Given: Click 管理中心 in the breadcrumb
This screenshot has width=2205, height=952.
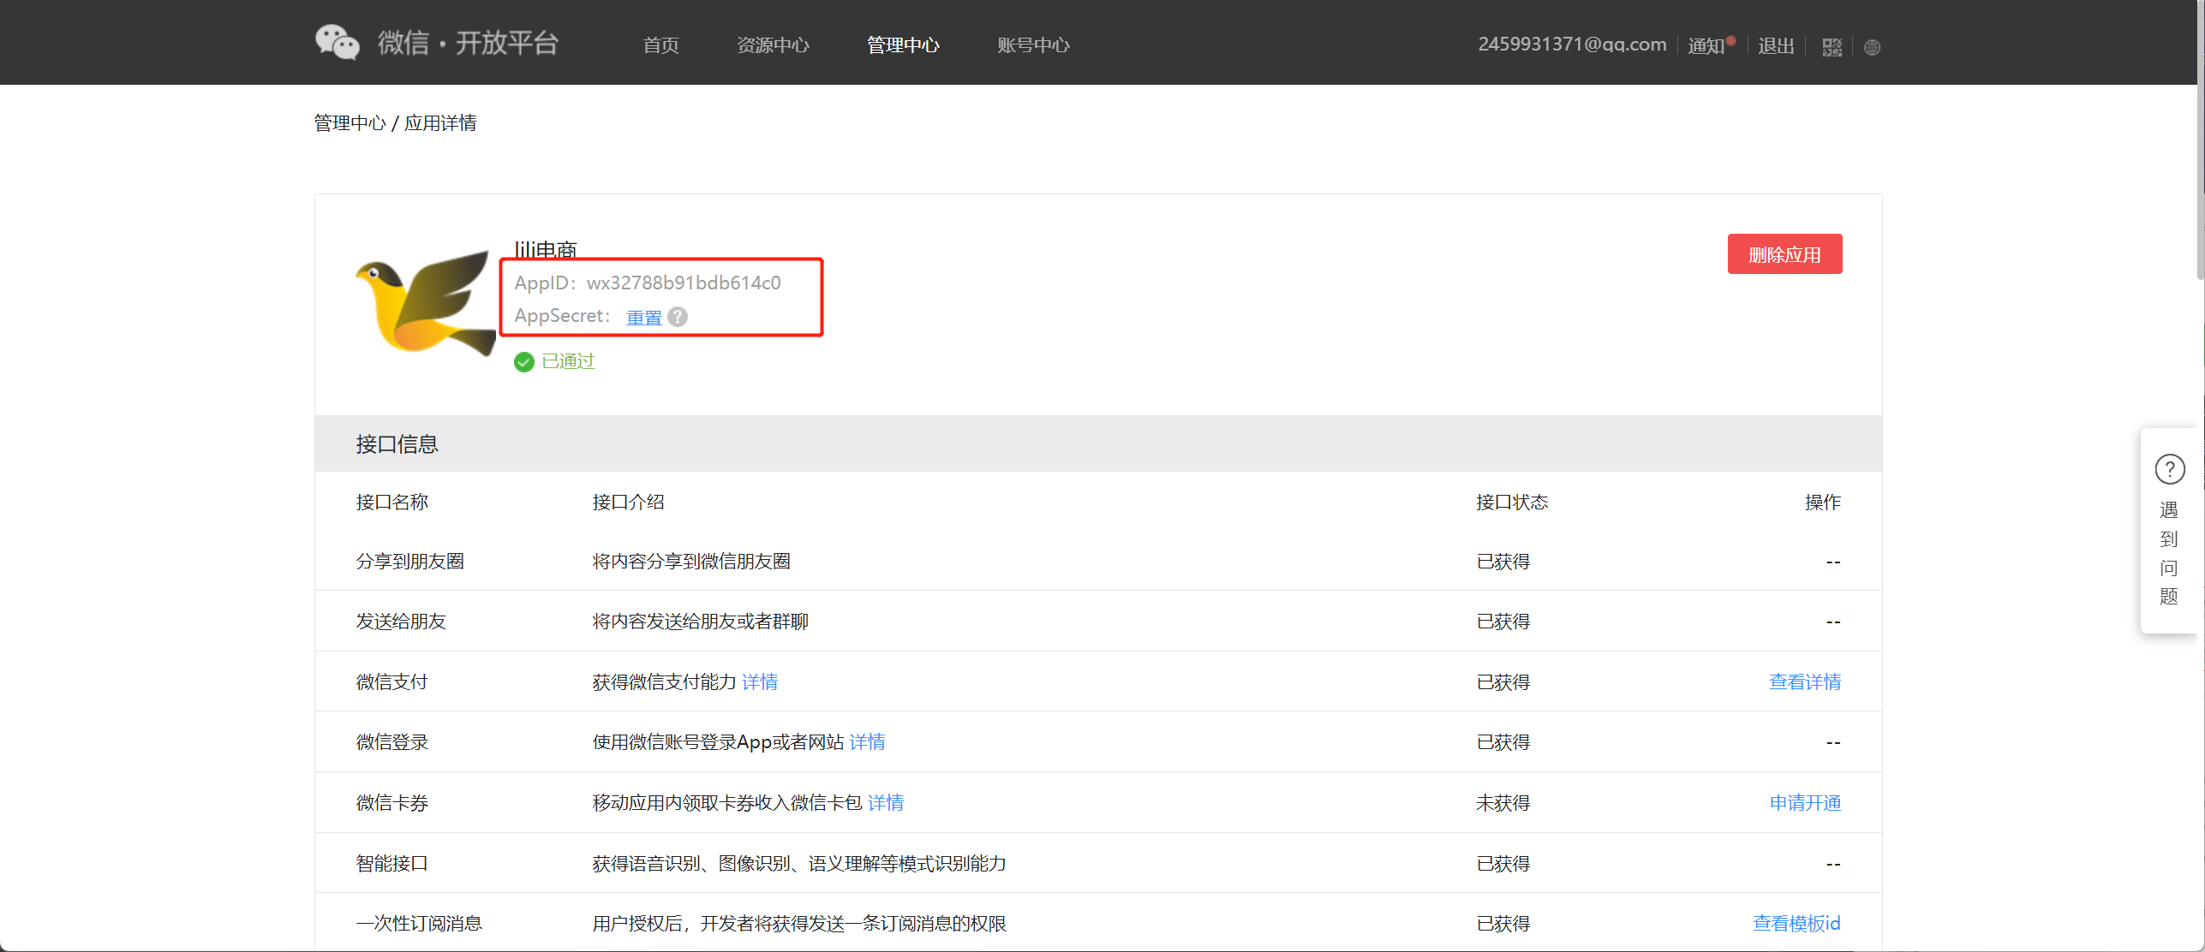Looking at the screenshot, I should (x=350, y=123).
